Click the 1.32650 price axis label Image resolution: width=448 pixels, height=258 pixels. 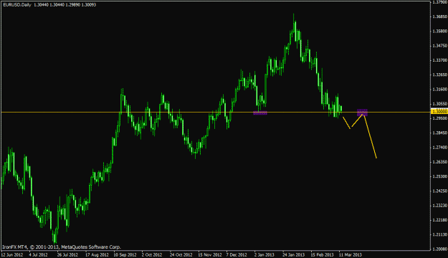coord(440,75)
